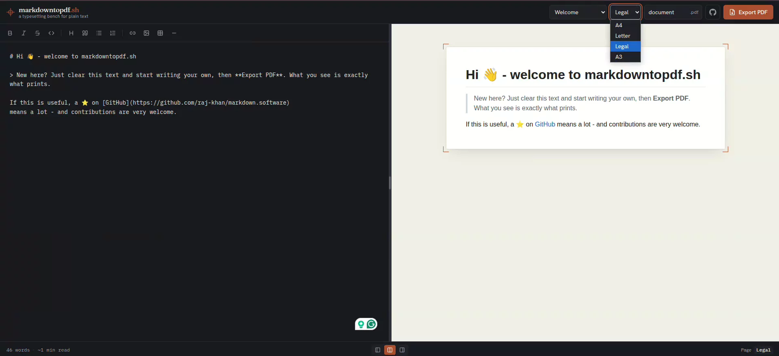Open the GitHub repository icon
The width and height of the screenshot is (779, 356).
(x=712, y=12)
